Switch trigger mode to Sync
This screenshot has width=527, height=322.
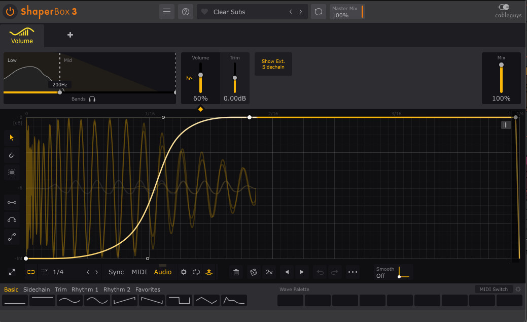click(116, 272)
